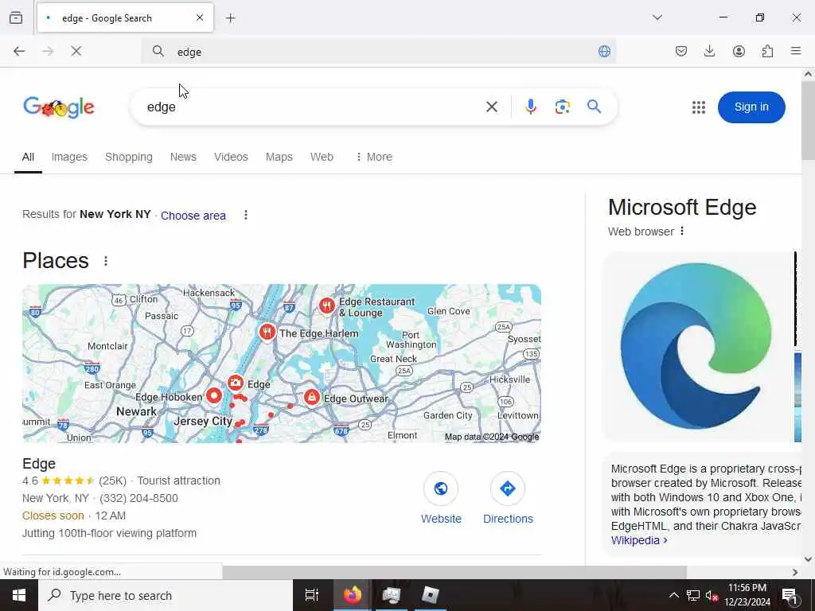Open Firefox downloads panel
Image resolution: width=815 pixels, height=611 pixels.
[x=709, y=51]
